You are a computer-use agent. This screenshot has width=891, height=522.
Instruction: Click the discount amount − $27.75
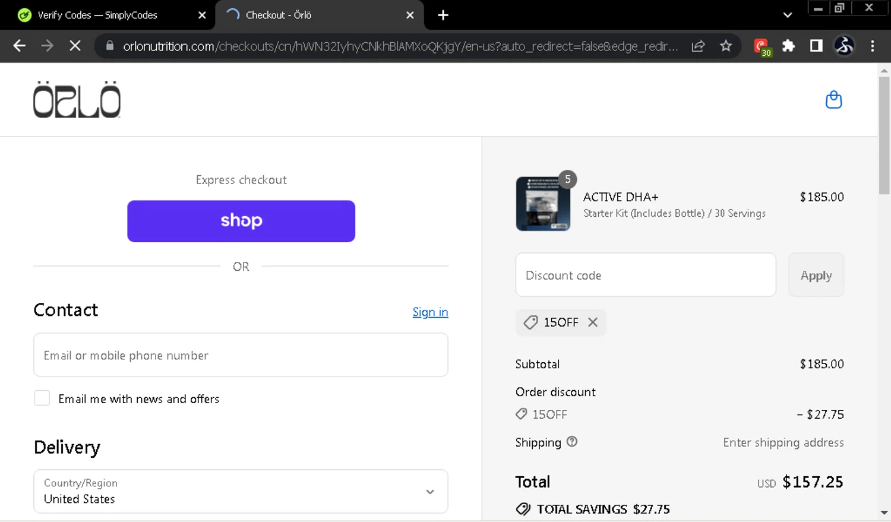point(820,415)
